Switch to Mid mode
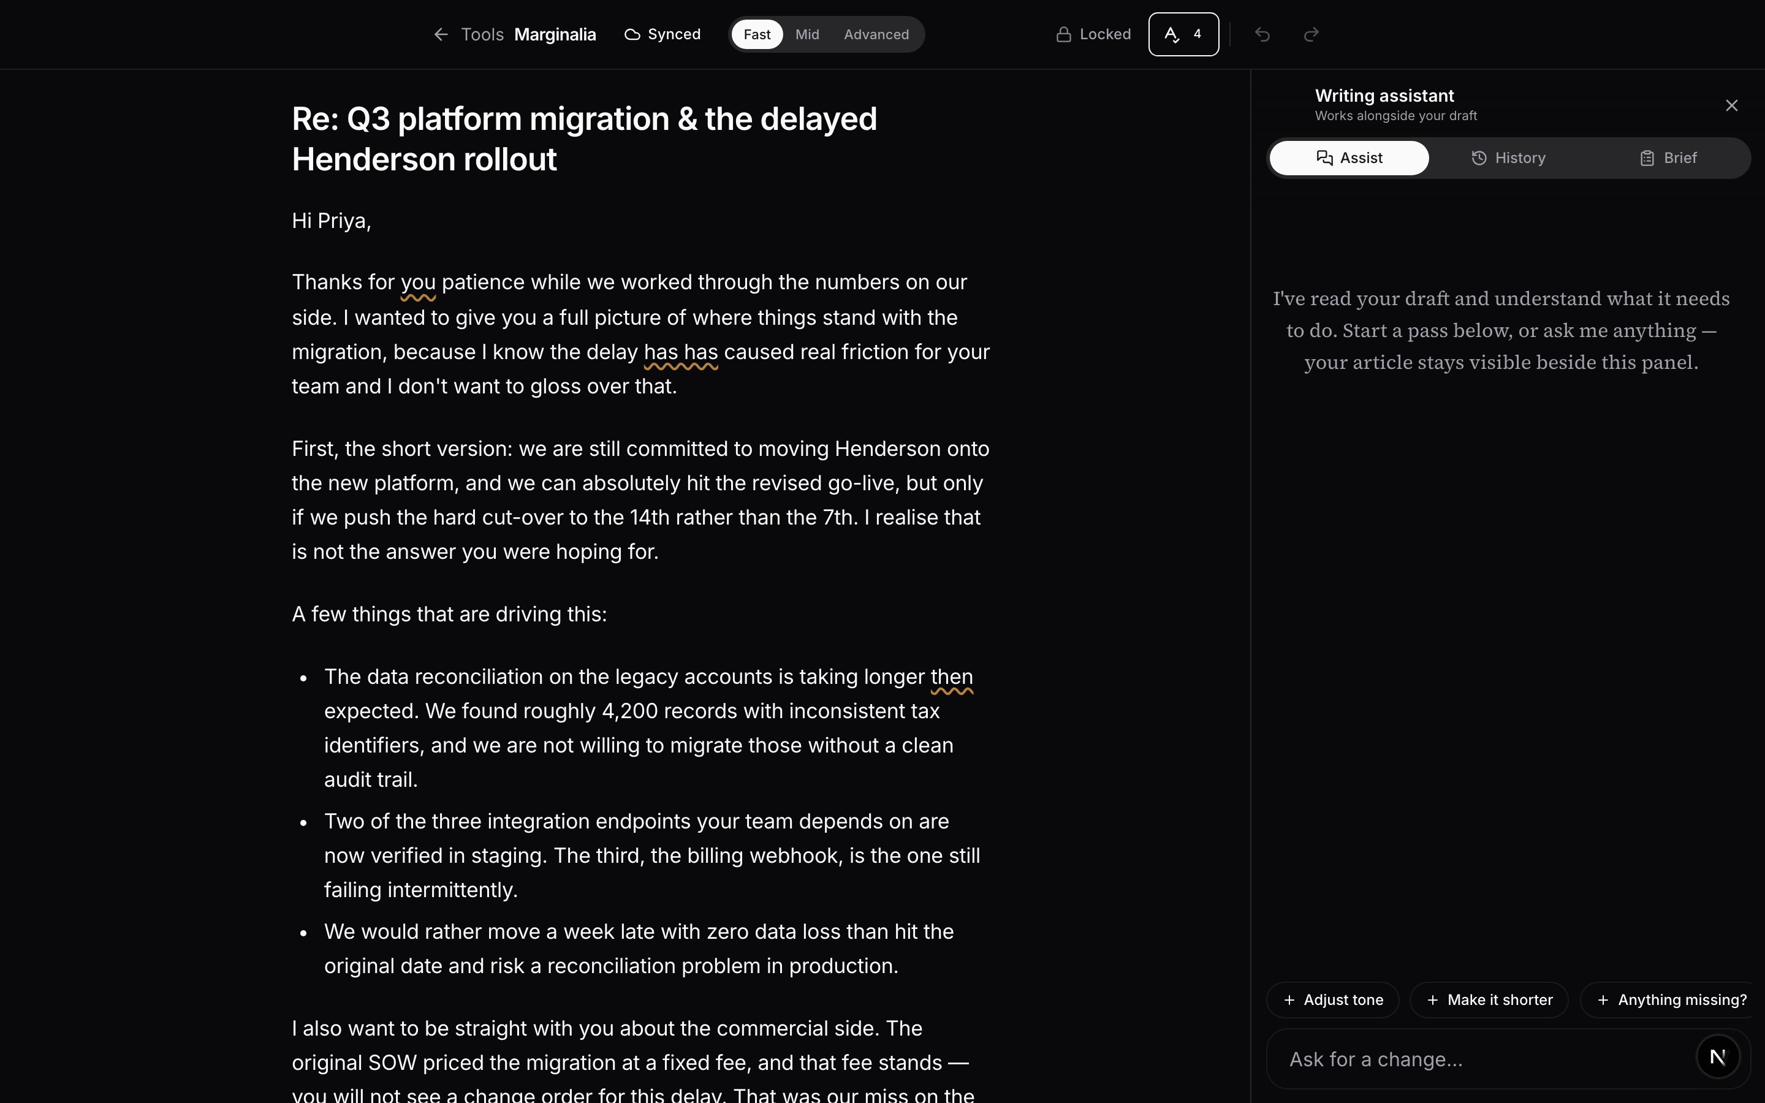This screenshot has height=1103, width=1765. (807, 34)
